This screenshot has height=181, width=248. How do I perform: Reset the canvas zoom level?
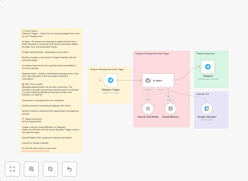[x=69, y=169]
